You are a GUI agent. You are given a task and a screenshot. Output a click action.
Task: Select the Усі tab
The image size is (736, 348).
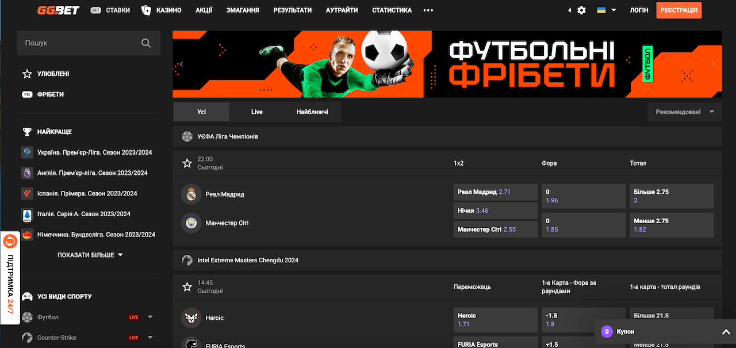pos(201,112)
